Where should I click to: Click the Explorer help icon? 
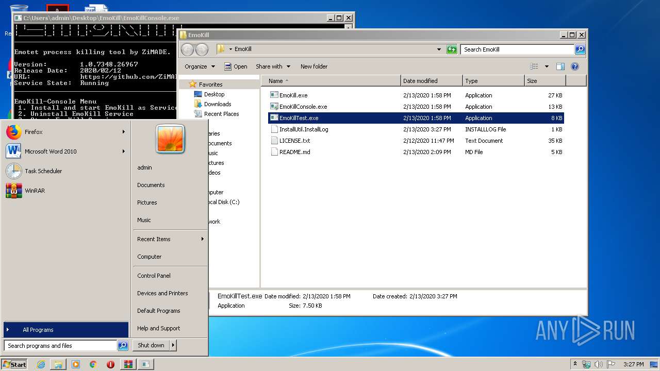click(x=575, y=66)
